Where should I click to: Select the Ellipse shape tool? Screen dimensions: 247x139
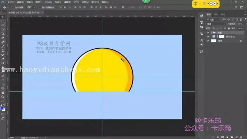[x=3, y=89]
